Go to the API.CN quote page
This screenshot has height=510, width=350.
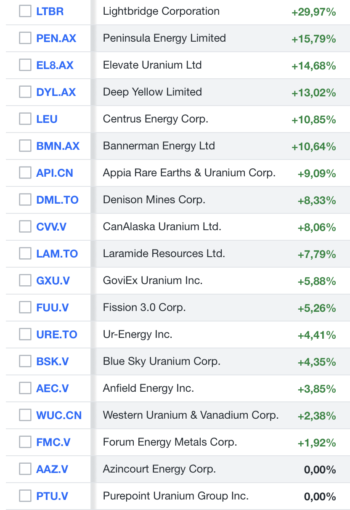(x=55, y=173)
